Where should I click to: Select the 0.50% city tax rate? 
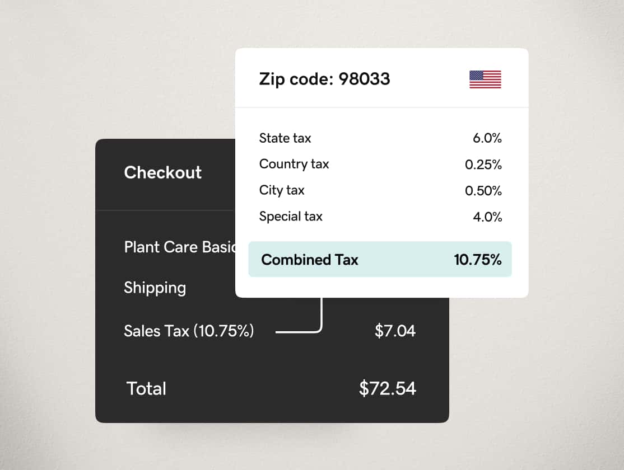[483, 190]
